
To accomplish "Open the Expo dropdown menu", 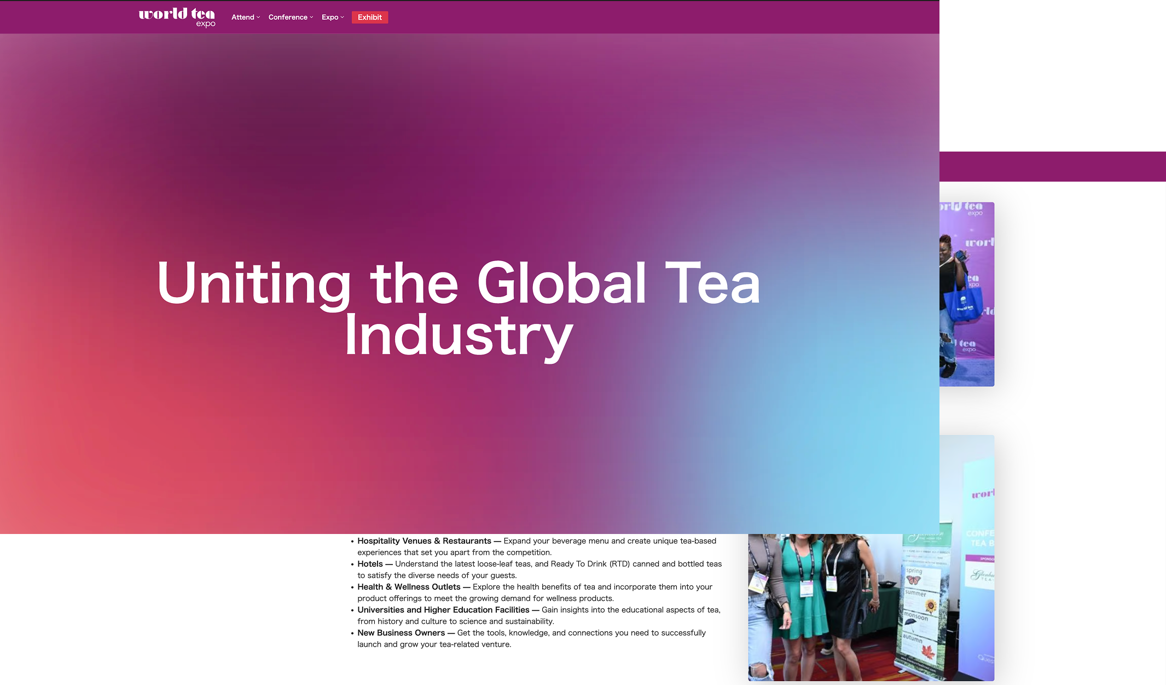I will point(330,18).
